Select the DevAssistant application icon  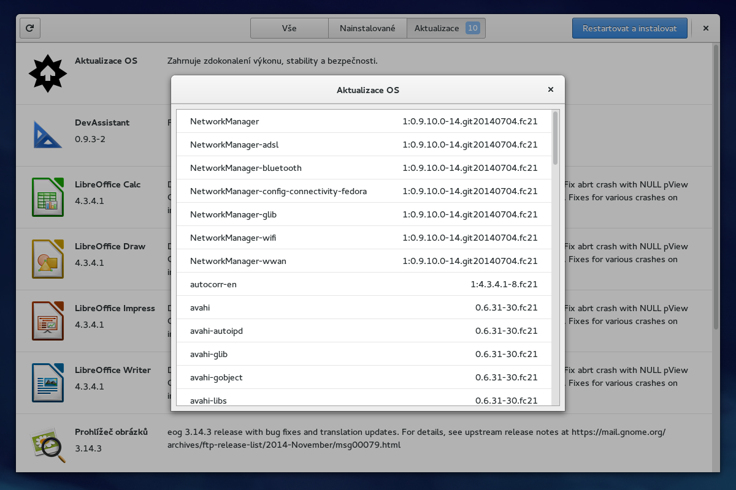click(x=48, y=135)
